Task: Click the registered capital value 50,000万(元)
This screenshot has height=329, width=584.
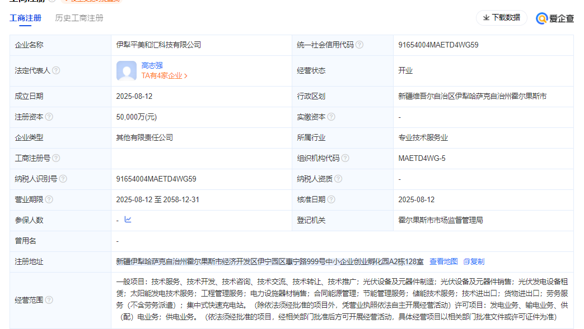Action: (x=136, y=117)
